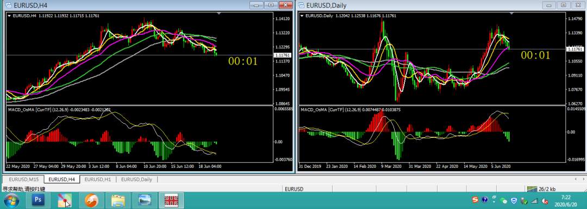Image resolution: width=587 pixels, height=209 pixels.
Task: Click the 1.14790 price scale value on the Daily chart
Action: coord(576,18)
